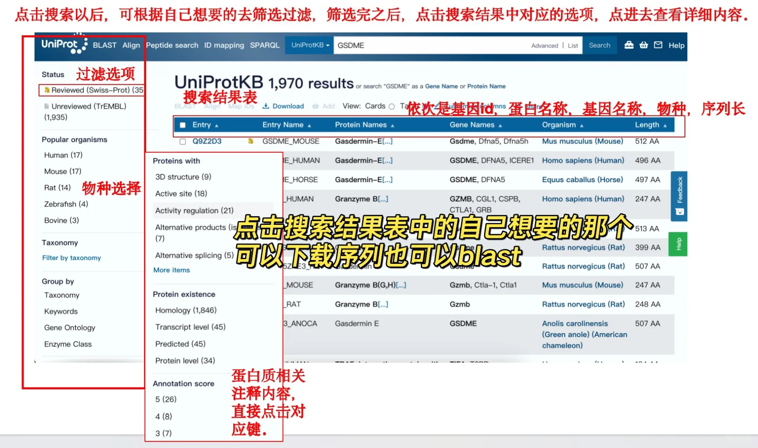Image resolution: width=758 pixels, height=448 pixels.
Task: Open the green Help side tab
Action: coord(679,244)
